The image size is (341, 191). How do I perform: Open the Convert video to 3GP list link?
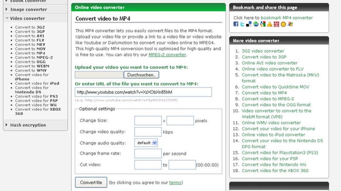click(x=264, y=57)
